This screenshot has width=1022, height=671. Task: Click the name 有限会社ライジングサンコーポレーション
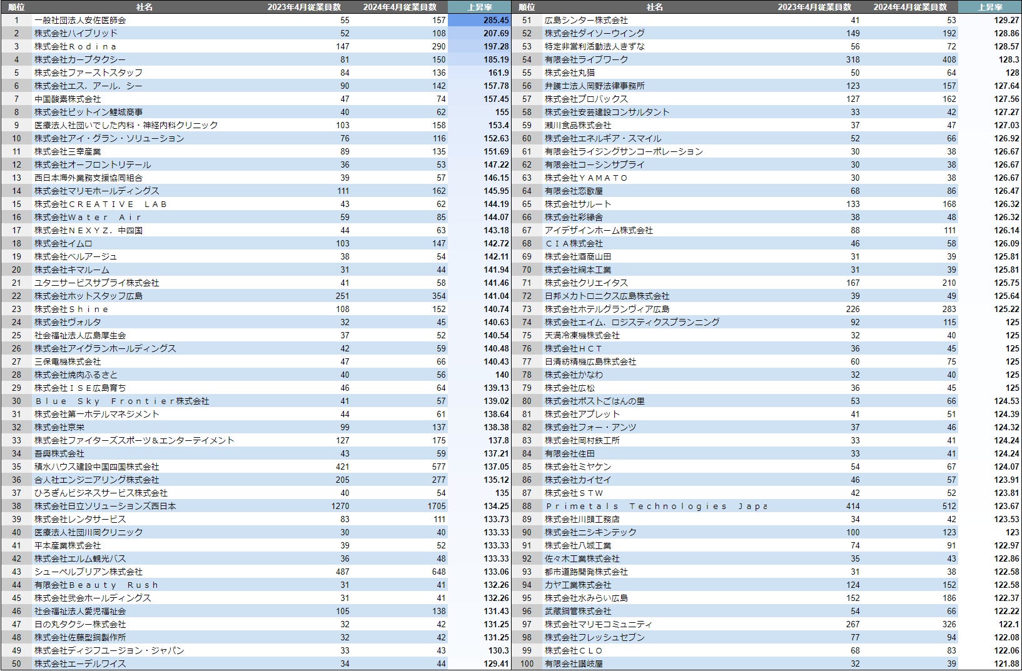(x=624, y=151)
